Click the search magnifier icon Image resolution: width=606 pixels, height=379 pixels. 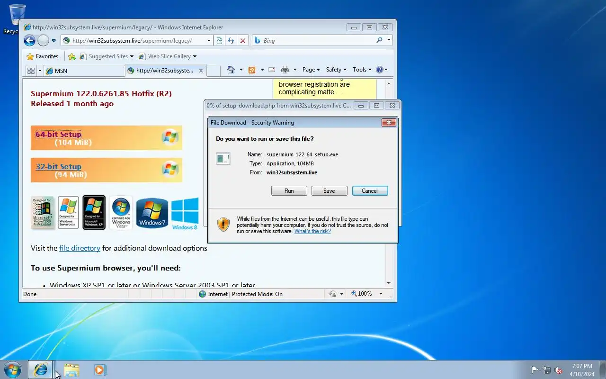379,41
